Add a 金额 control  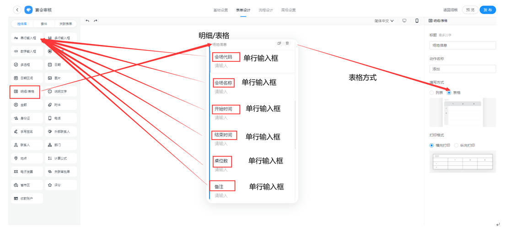click(x=27, y=105)
